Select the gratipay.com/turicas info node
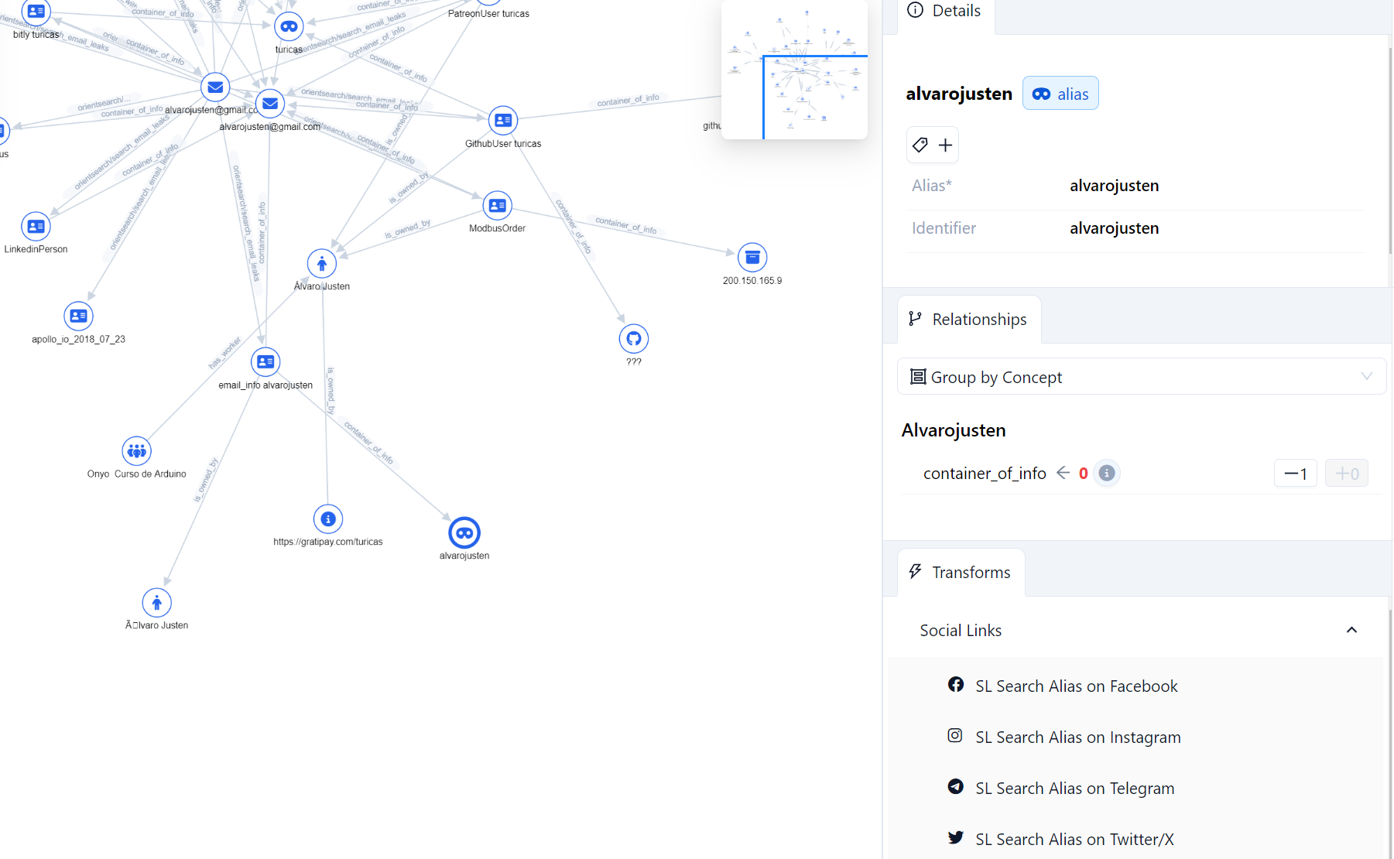Screen dimensions: 1394x859 click(328, 519)
